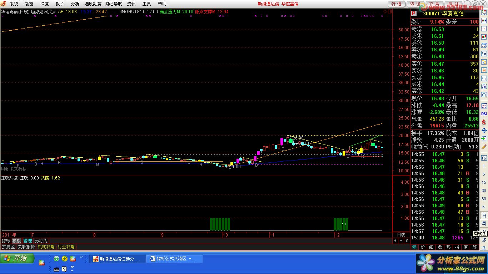The image size is (488, 274).
Task: Expand the quick launch overflow chevron
Action: 81,257
